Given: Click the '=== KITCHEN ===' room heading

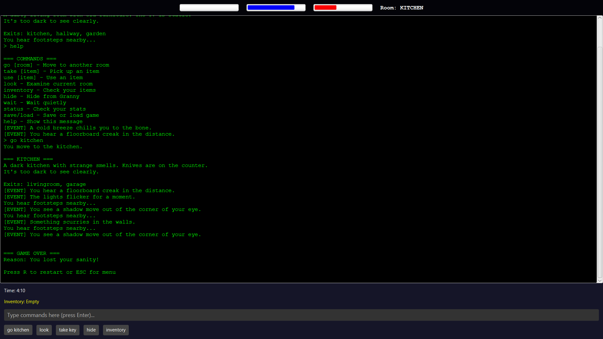Looking at the screenshot, I should pyautogui.click(x=28, y=159).
